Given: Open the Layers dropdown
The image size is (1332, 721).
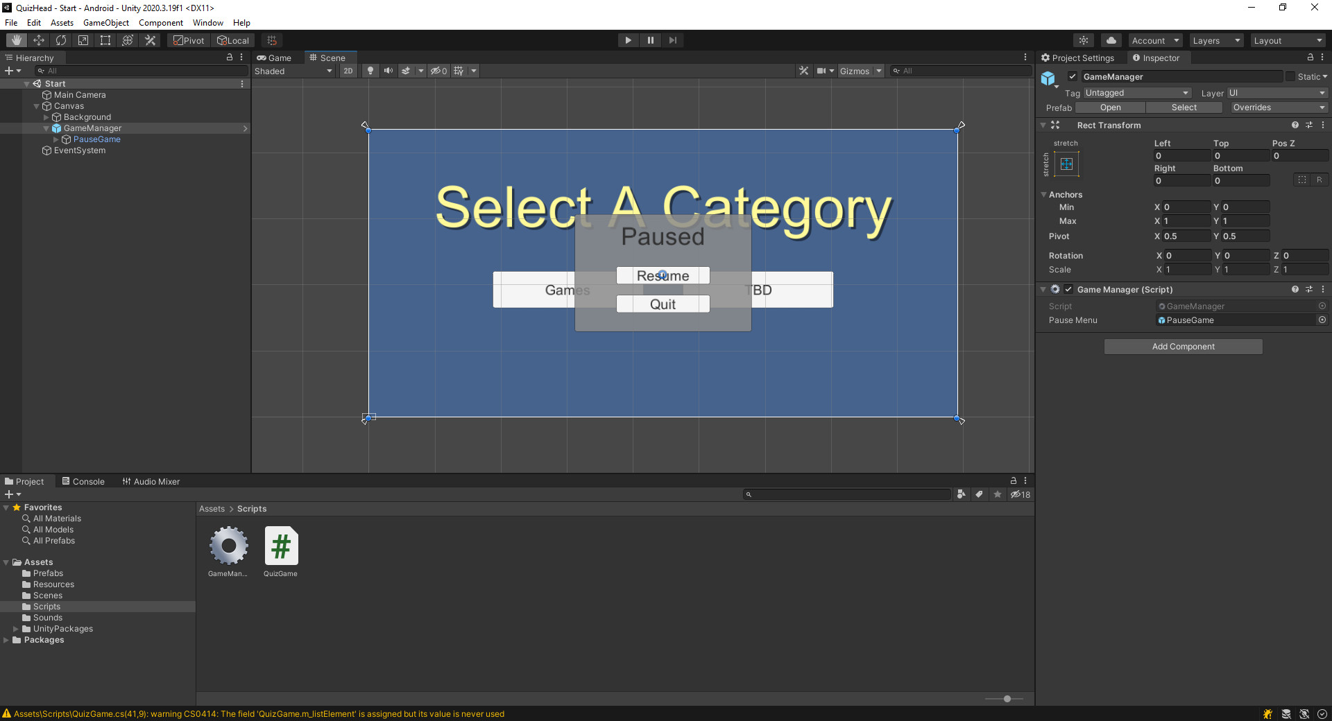Looking at the screenshot, I should pyautogui.click(x=1216, y=41).
